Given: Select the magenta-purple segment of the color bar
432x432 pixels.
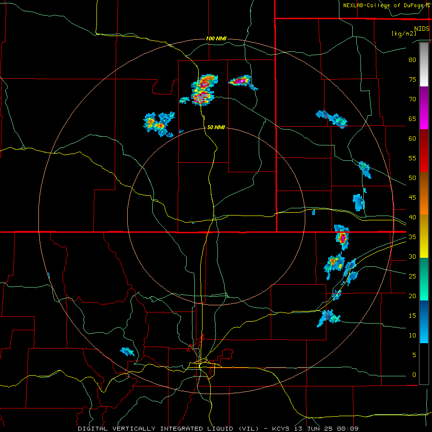Looking at the screenshot, I should [424, 108].
